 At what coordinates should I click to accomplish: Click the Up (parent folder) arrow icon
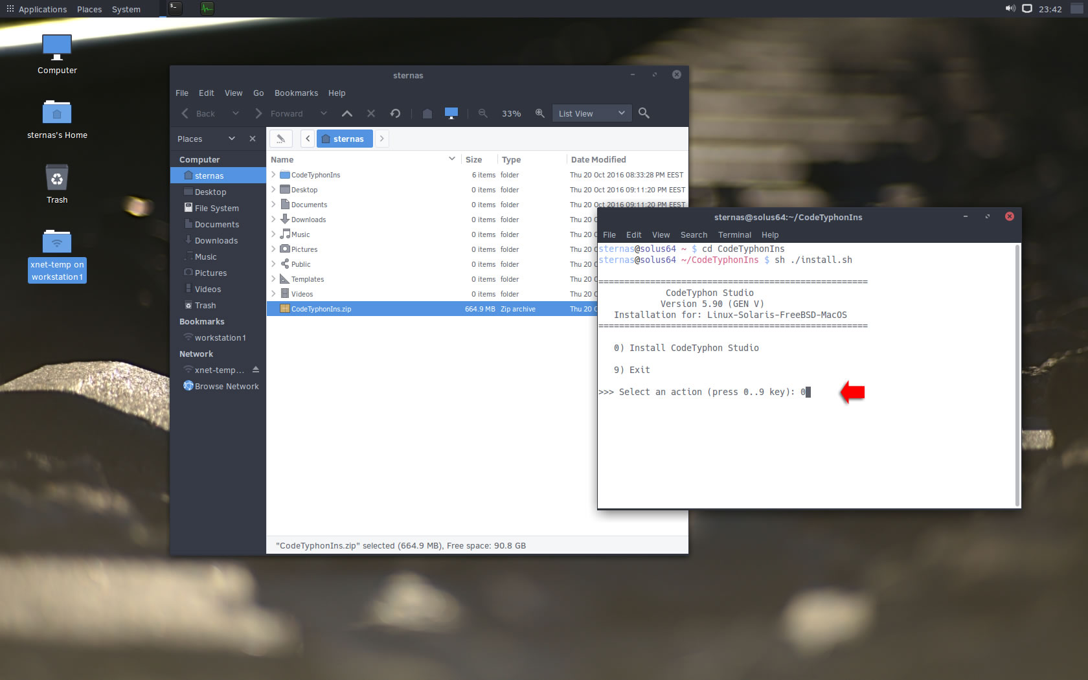pos(347,113)
